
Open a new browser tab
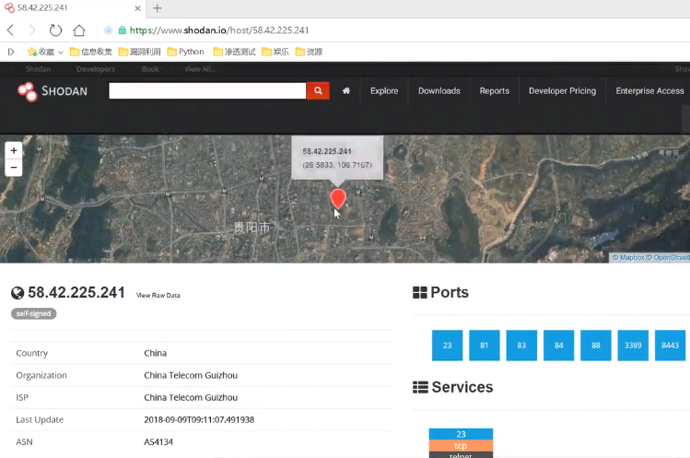158,8
